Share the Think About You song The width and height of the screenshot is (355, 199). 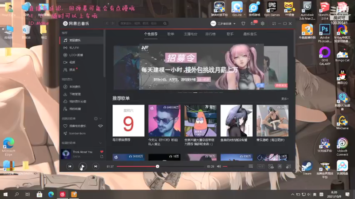(x=102, y=157)
